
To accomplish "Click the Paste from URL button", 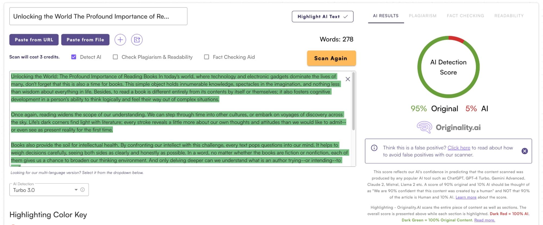I will pyautogui.click(x=34, y=40).
